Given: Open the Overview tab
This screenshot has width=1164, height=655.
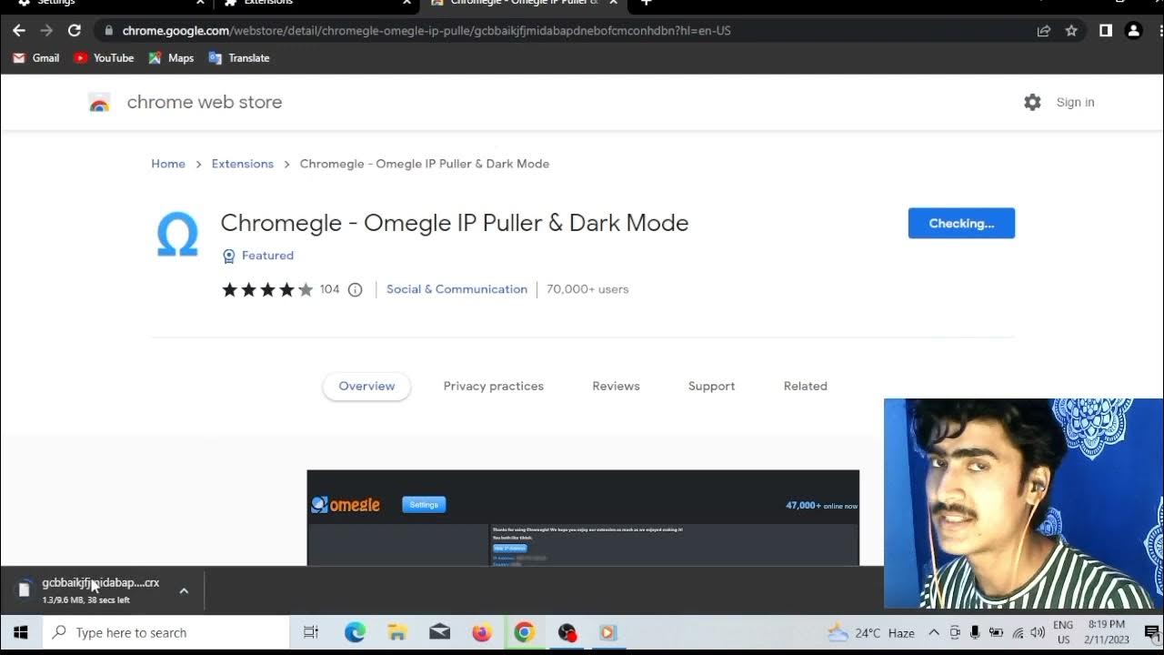Looking at the screenshot, I should [x=366, y=386].
